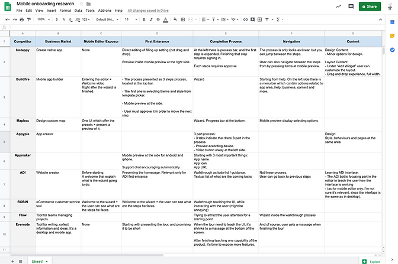Format as percent

(64, 19)
